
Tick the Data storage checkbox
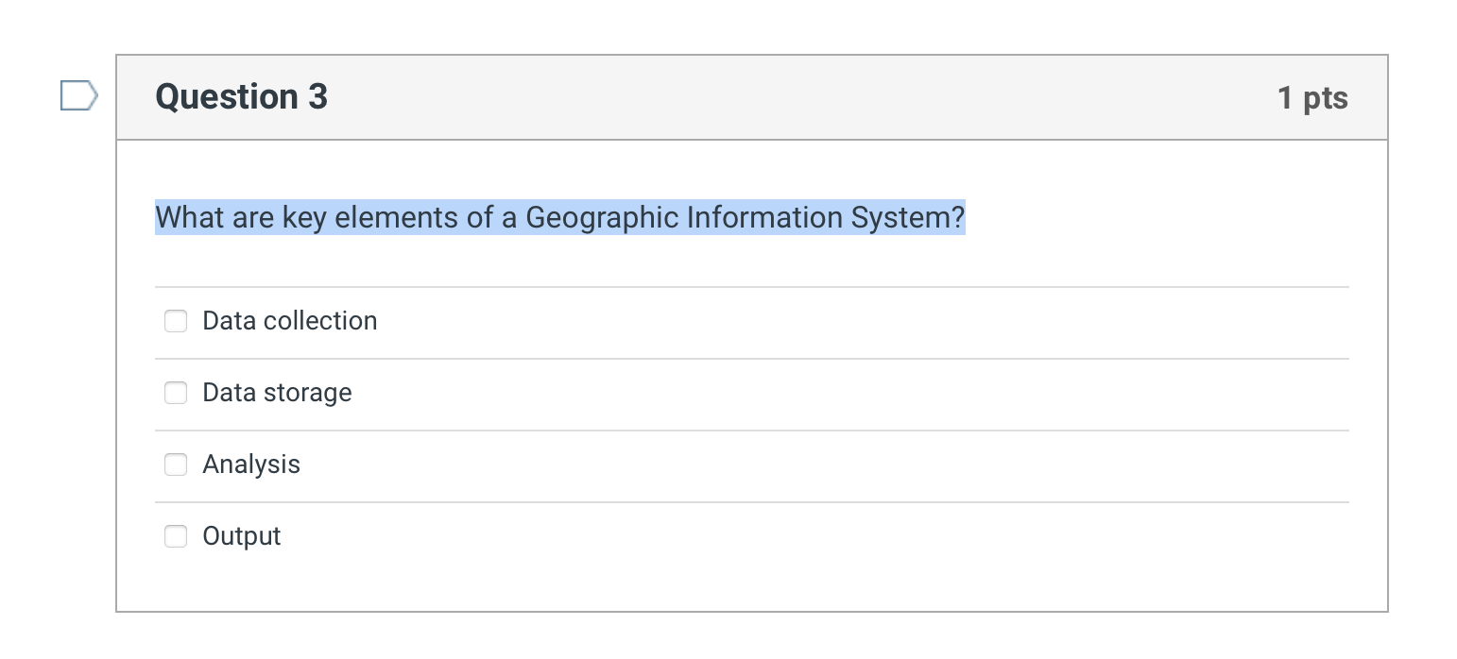pos(176,393)
